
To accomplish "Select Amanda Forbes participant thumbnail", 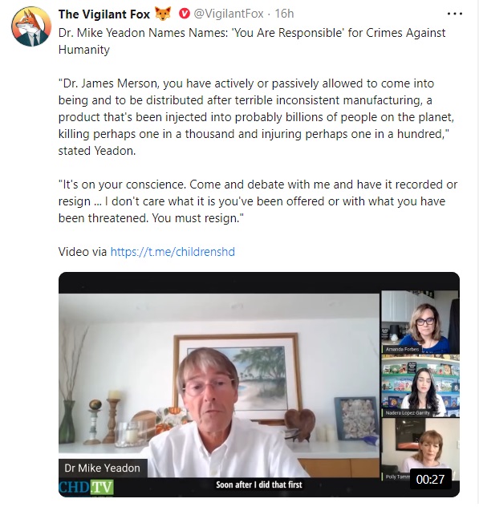I will [x=420, y=322].
